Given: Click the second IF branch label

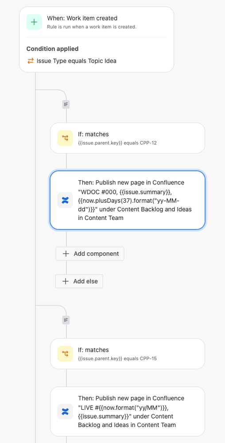Looking at the screenshot, I should pos(66,320).
